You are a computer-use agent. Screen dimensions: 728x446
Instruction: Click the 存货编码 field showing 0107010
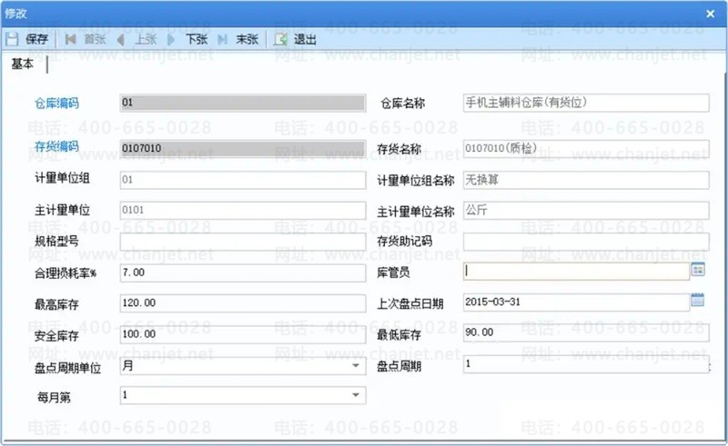[x=243, y=148]
